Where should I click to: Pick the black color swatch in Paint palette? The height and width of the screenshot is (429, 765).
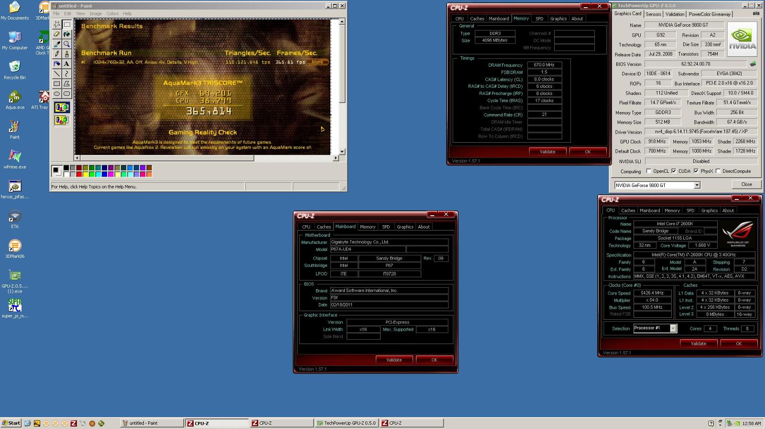click(66, 168)
